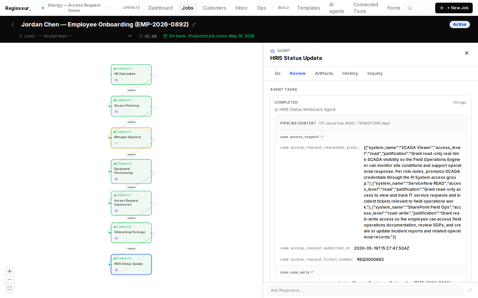Click the robot icon on the Onboarding Package node
Screen dimensions: 478x298
point(117,238)
